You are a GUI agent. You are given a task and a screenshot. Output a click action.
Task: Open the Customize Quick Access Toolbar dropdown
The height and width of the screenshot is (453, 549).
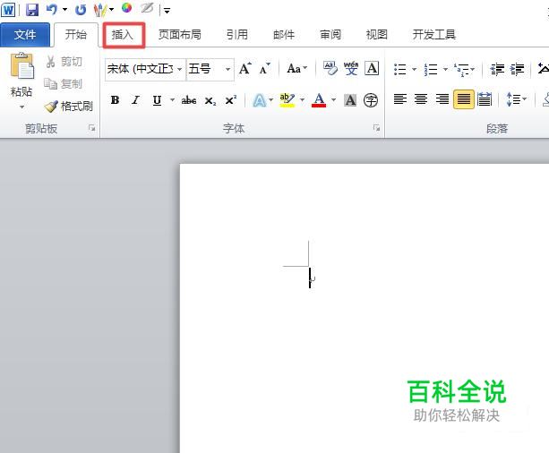coord(167,11)
